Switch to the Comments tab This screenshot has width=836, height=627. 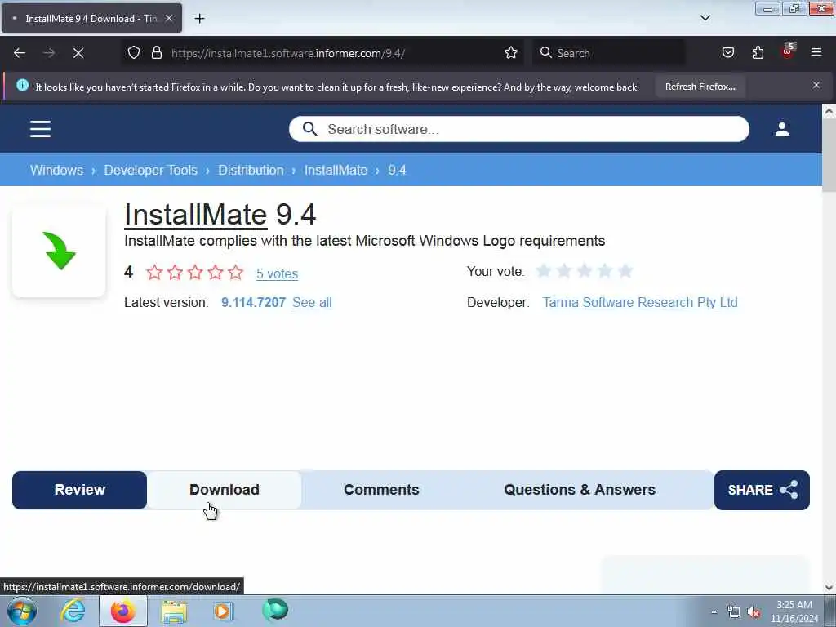point(381,490)
